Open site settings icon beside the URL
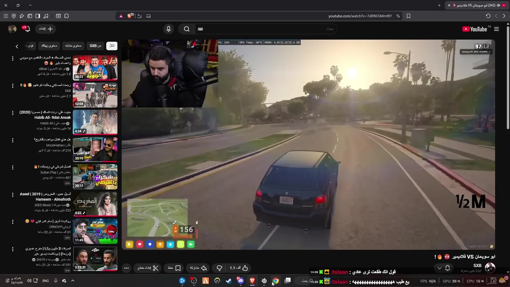 [x=398, y=16]
